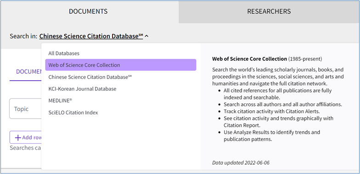Click the Search across all authors bullet
Image resolution: width=360 pixels, height=174 pixels.
[x=283, y=104]
